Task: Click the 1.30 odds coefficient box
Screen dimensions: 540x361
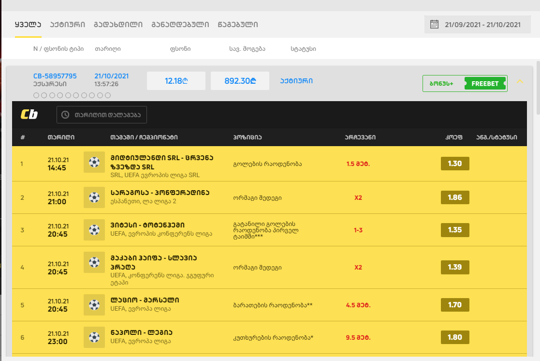Action: tap(454, 164)
